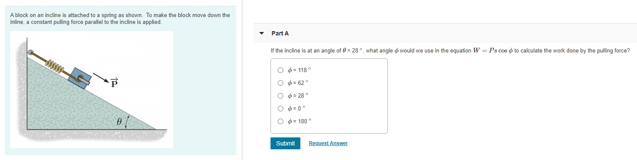Choose the φ = 62° answer

coord(280,83)
